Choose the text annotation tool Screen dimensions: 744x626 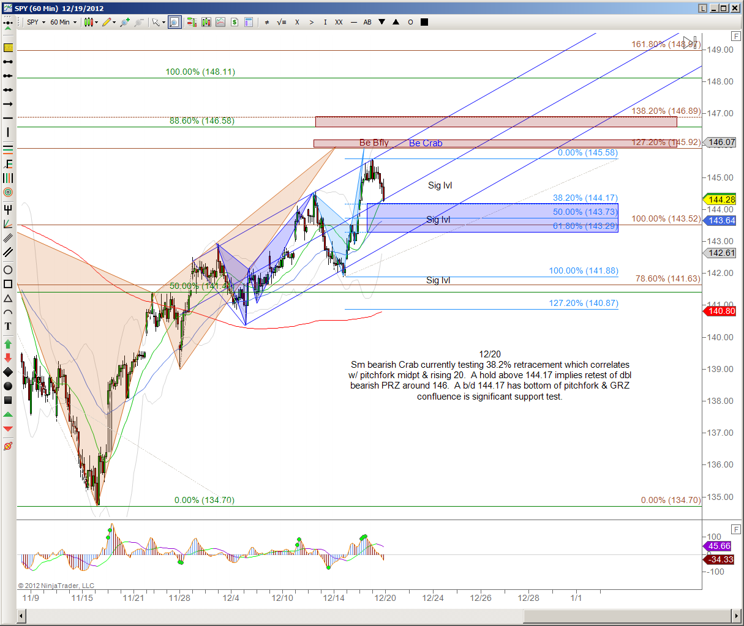[x=8, y=326]
